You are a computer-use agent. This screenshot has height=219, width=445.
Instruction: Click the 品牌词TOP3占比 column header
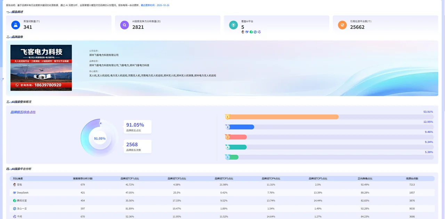(224, 178)
